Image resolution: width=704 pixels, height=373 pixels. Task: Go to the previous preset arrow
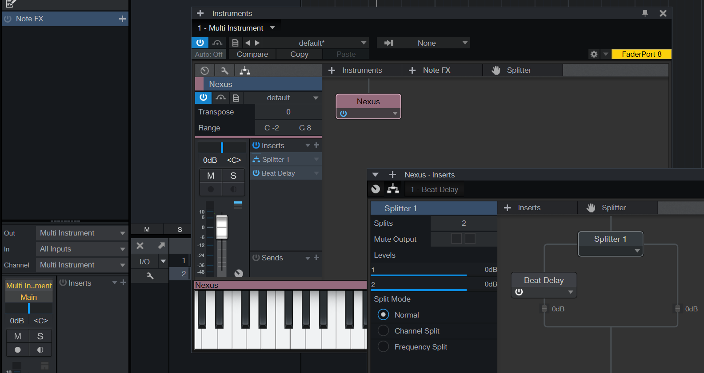pyautogui.click(x=248, y=43)
